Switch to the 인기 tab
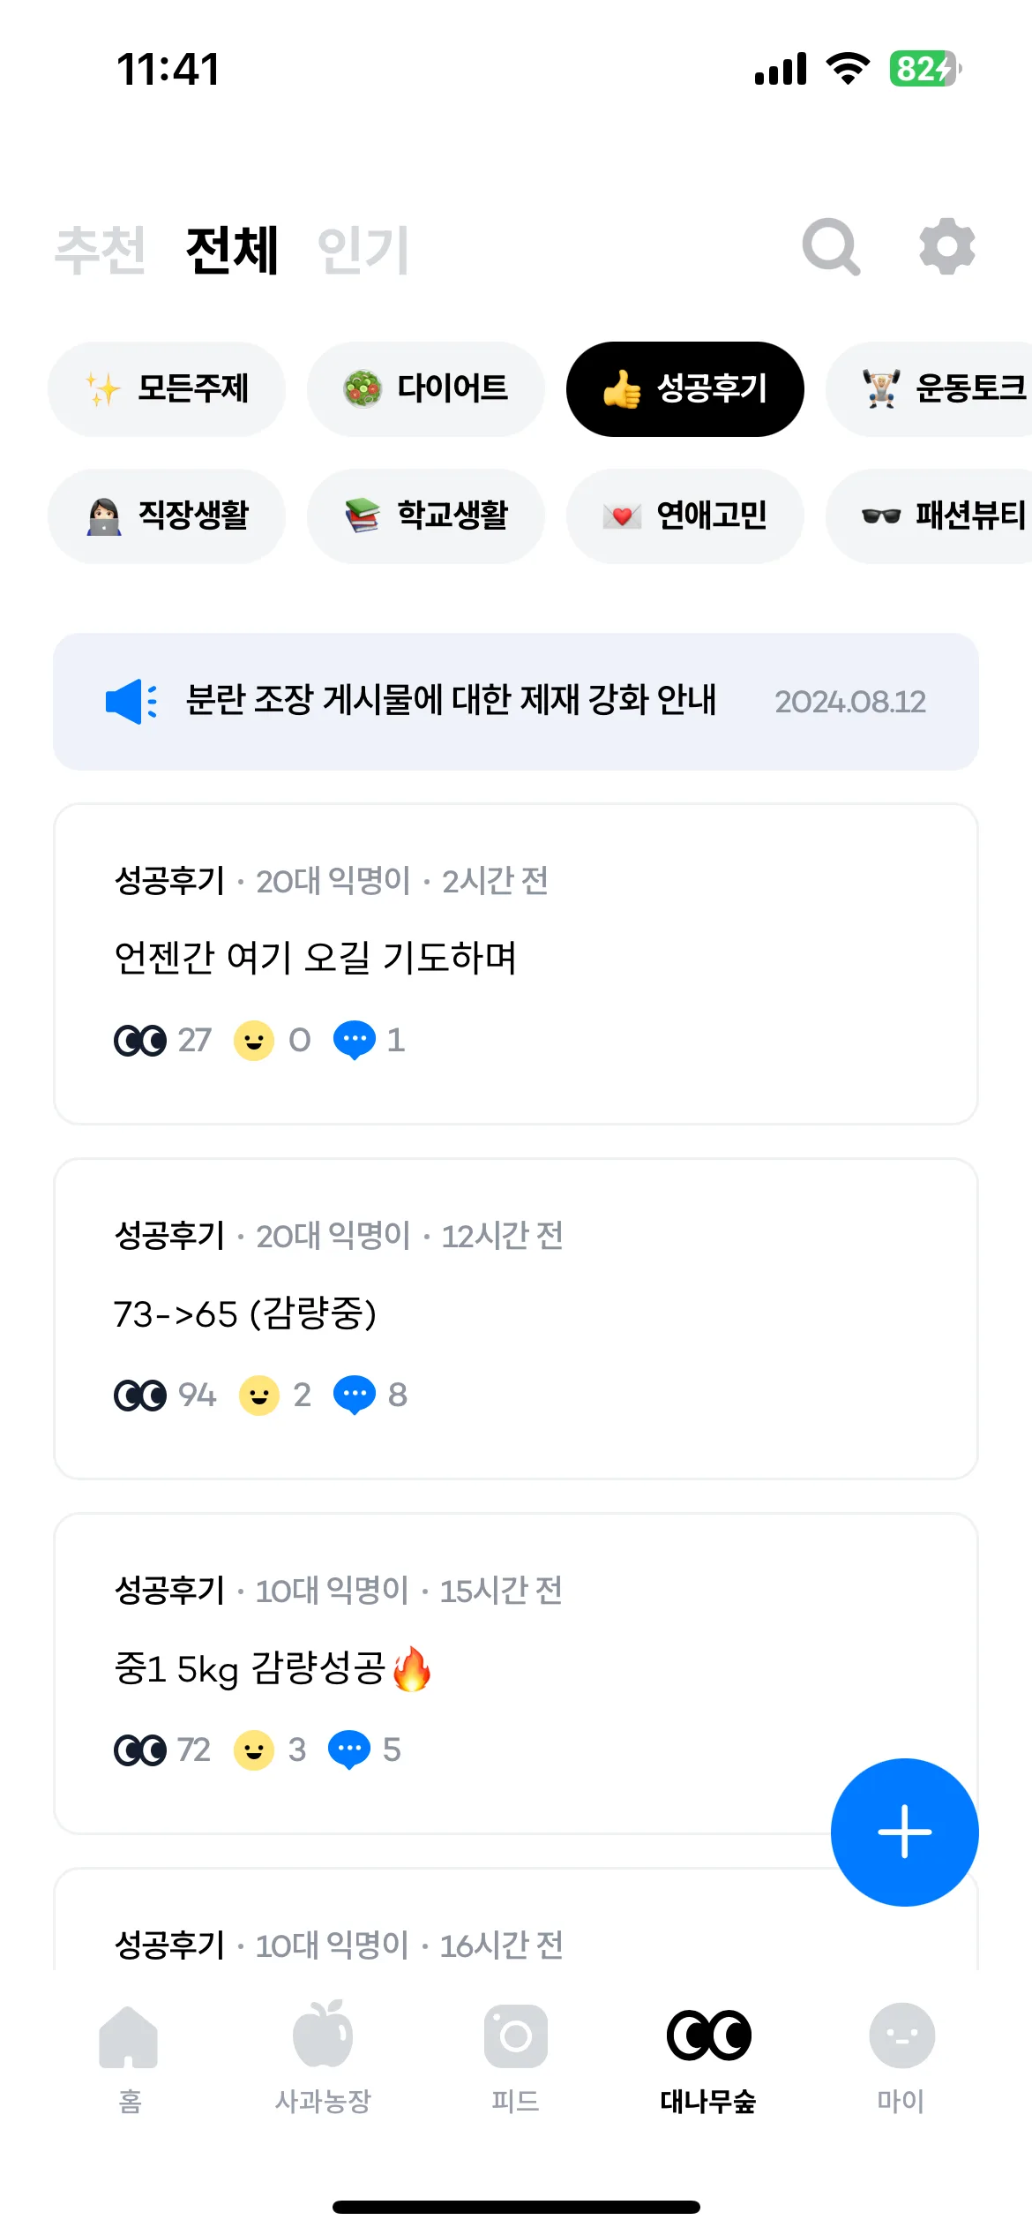 tap(363, 250)
